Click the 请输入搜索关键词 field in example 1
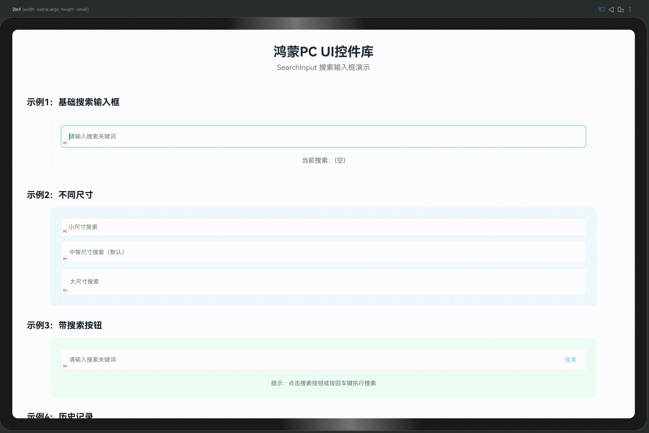 [194, 136]
